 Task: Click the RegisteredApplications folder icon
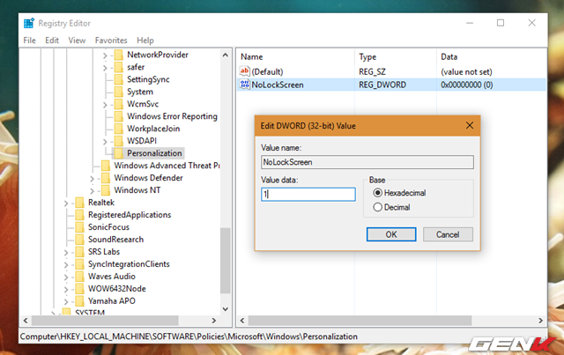click(80, 215)
